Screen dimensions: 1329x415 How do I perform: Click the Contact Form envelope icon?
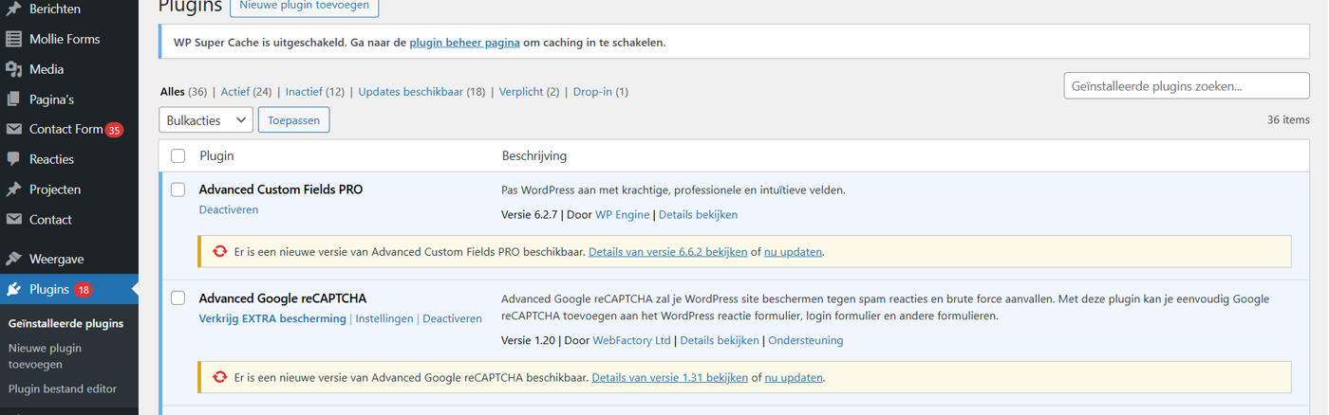click(13, 129)
